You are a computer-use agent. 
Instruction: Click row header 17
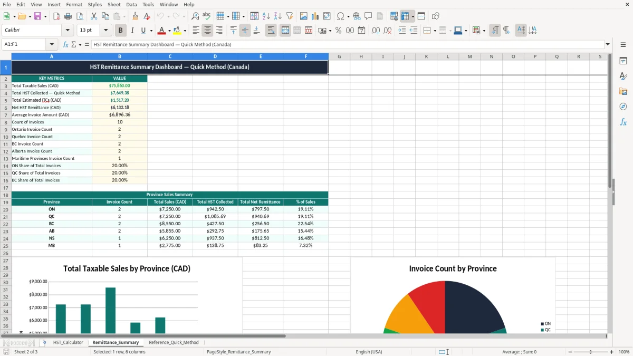(6, 188)
